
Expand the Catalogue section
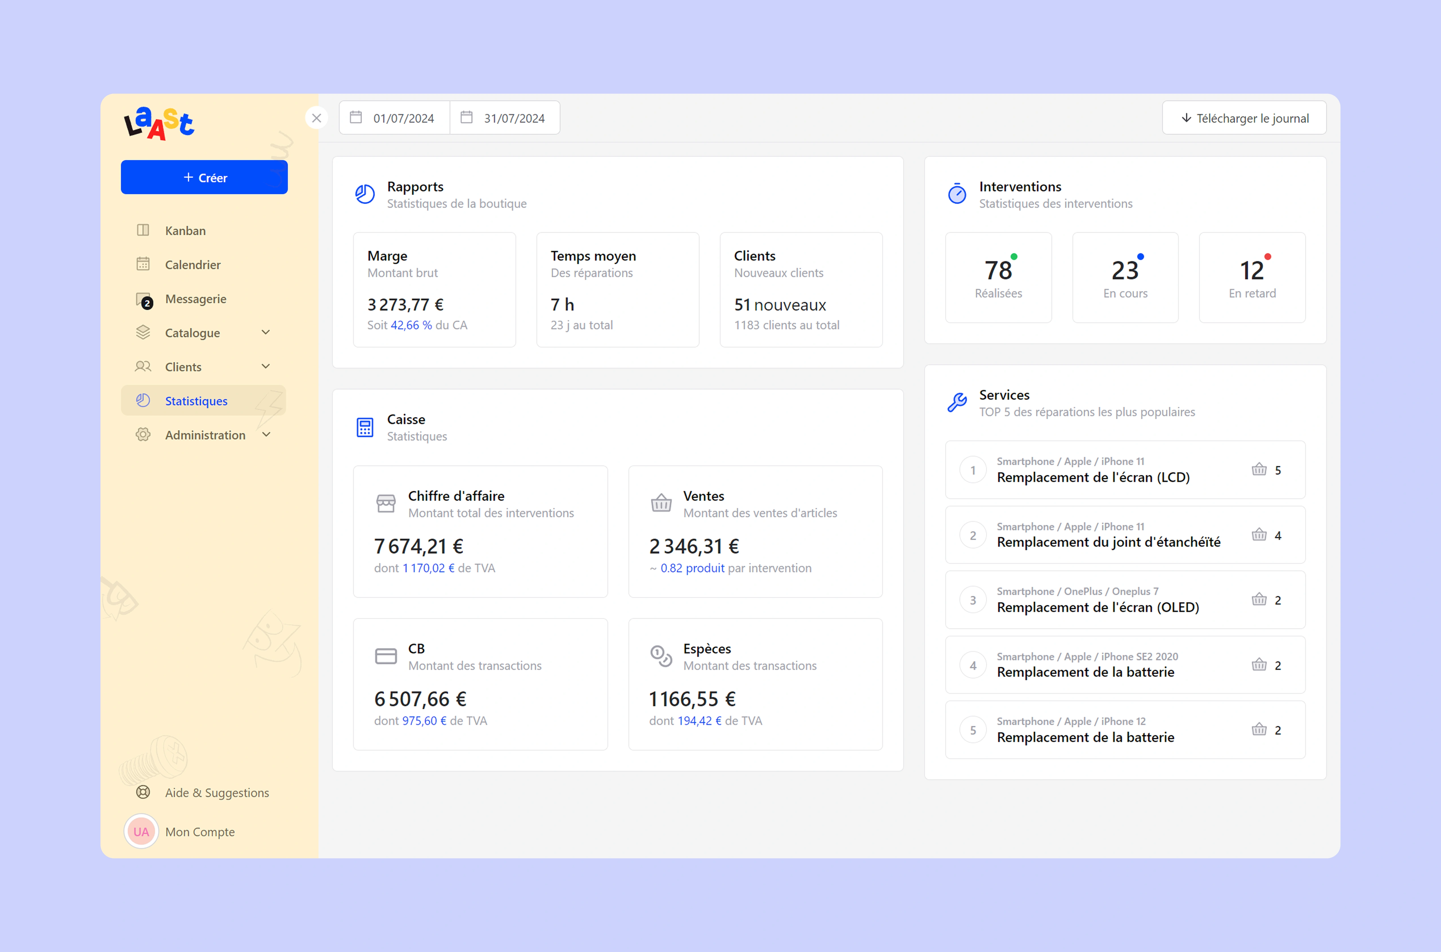tap(265, 332)
